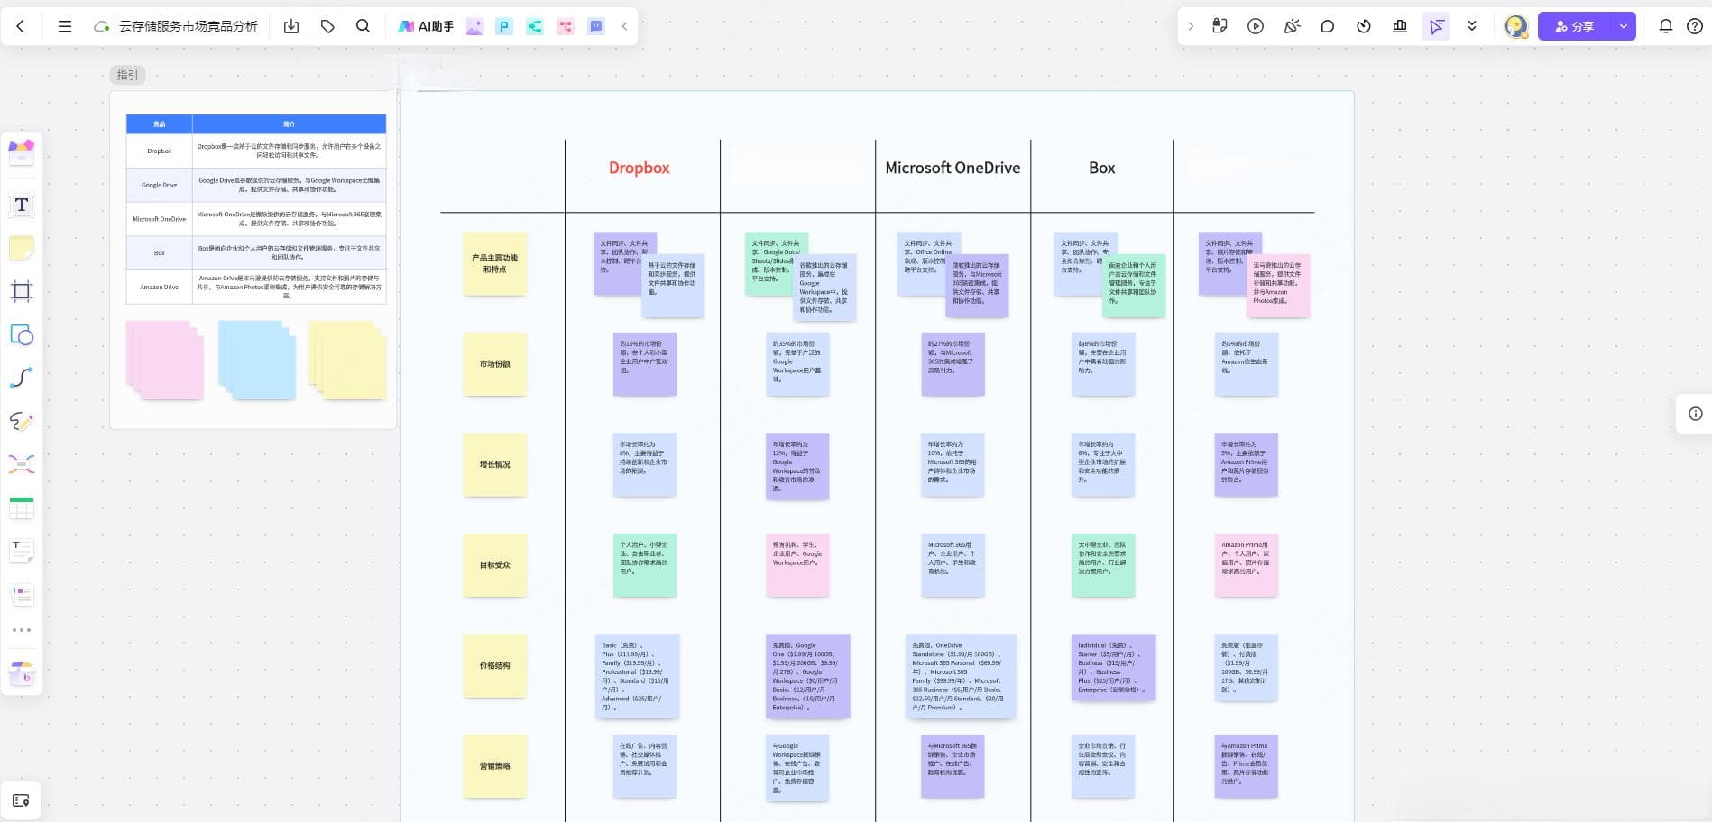Click the AI image generation icon
Viewport: 1712px width, 822px height.
(x=474, y=26)
